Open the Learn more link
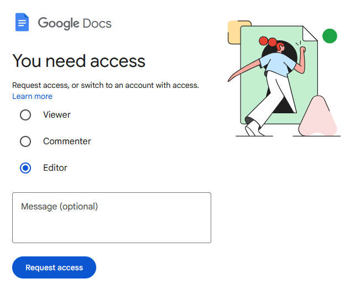The width and height of the screenshot is (345, 289). point(32,96)
